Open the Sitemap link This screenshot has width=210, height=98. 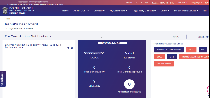click(x=128, y=3)
